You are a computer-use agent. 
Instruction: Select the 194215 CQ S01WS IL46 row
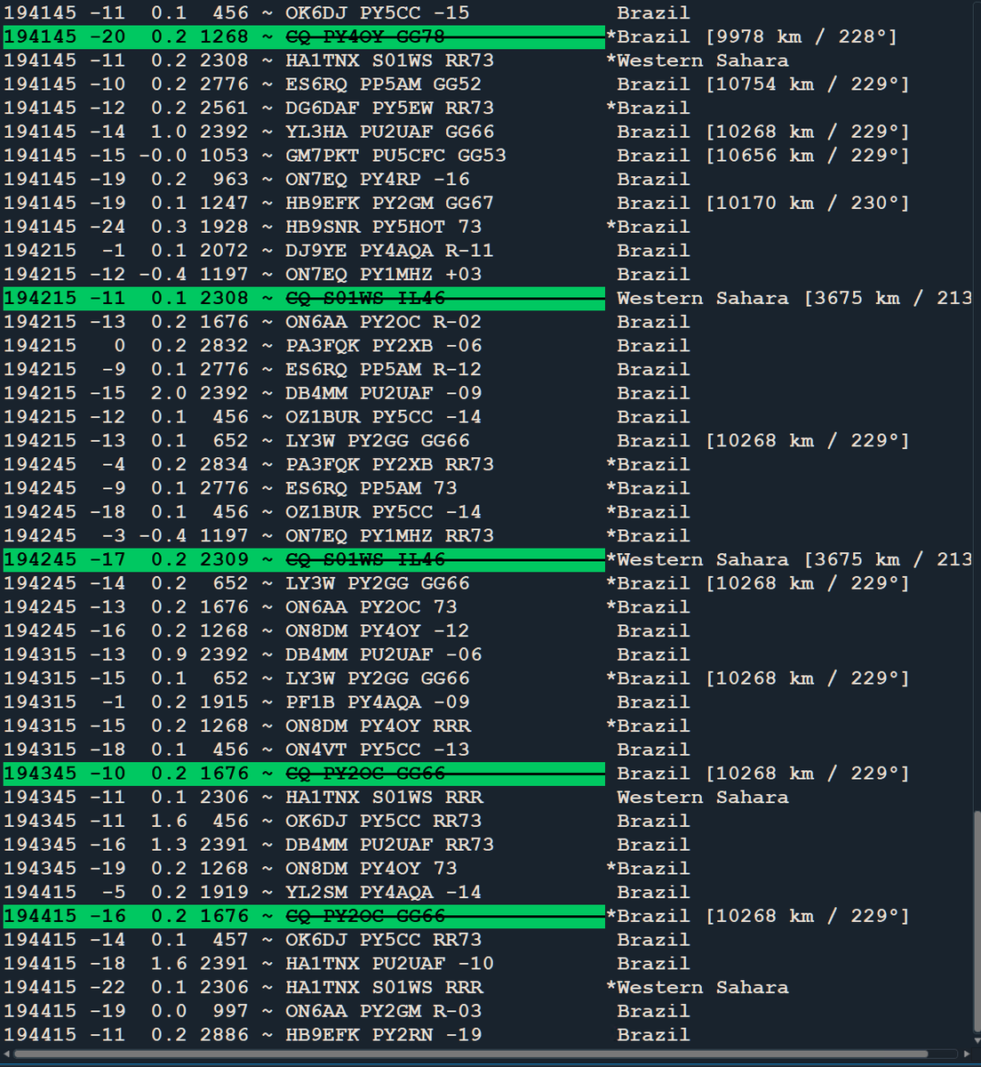pos(487,298)
